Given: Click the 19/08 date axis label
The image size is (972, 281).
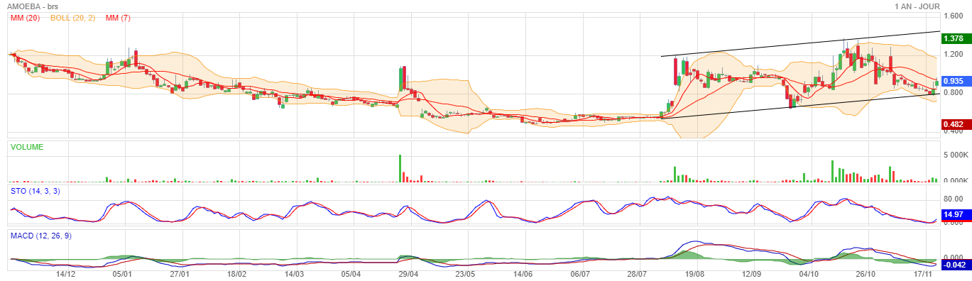Looking at the screenshot, I should [x=694, y=273].
